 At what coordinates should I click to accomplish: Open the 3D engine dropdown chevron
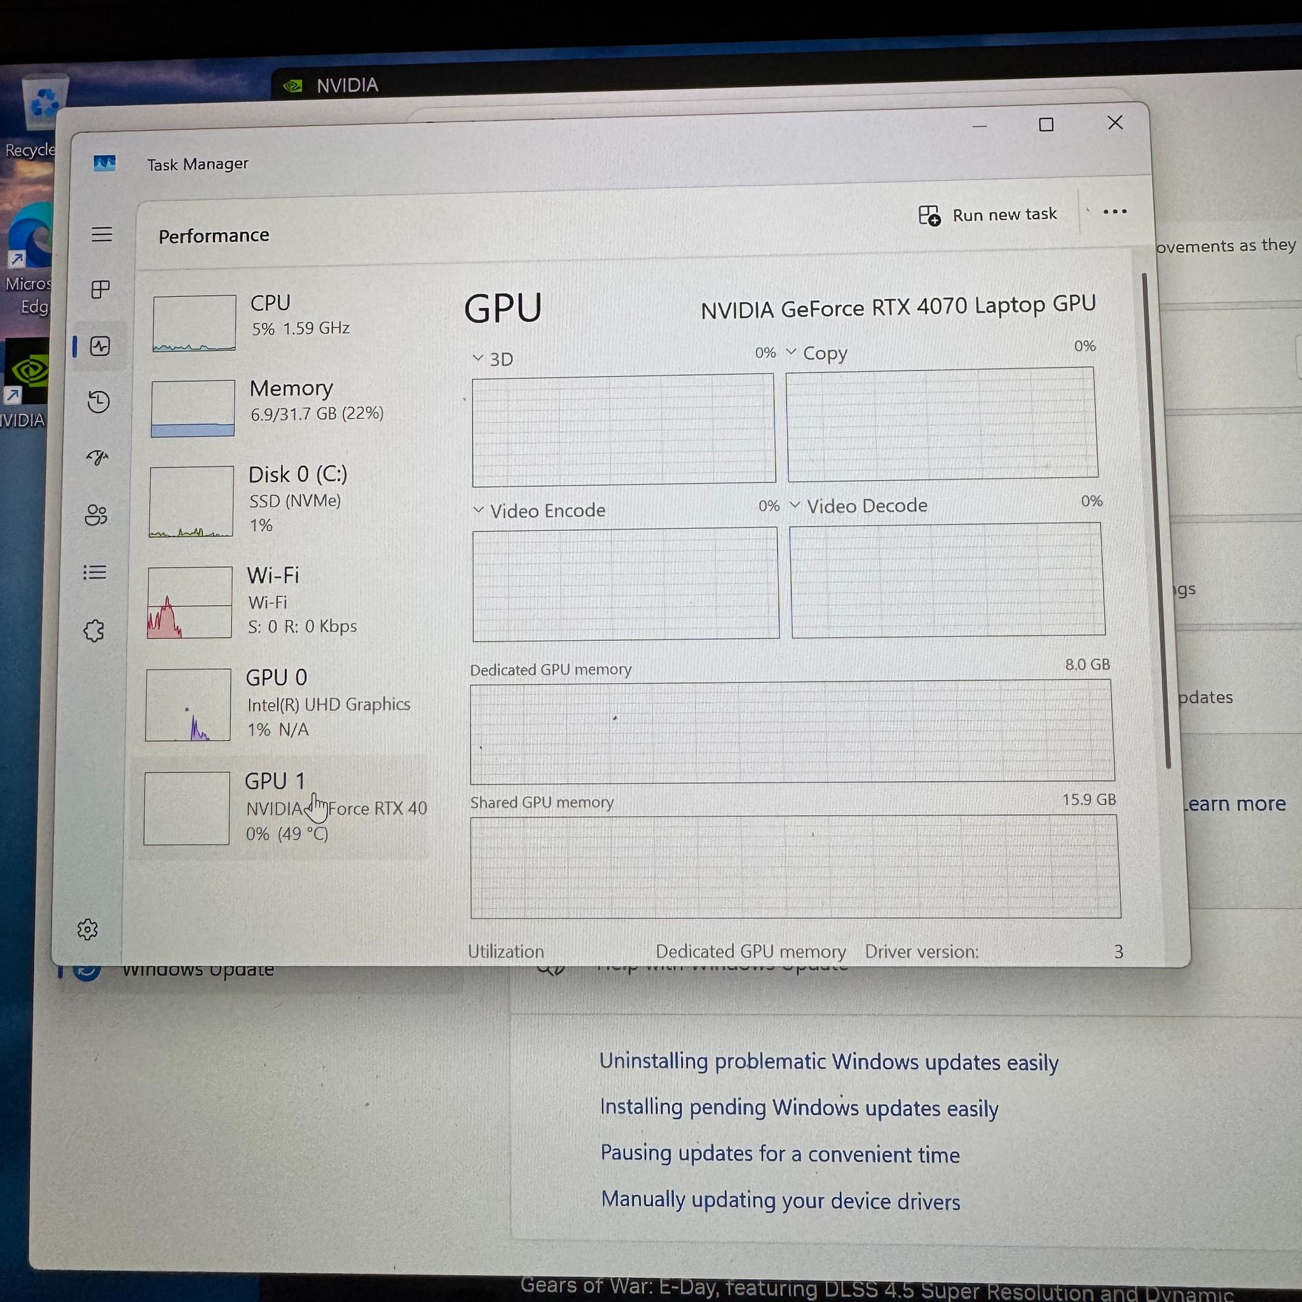click(x=478, y=358)
